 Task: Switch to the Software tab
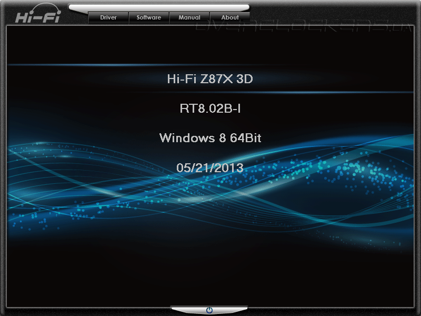[149, 18]
